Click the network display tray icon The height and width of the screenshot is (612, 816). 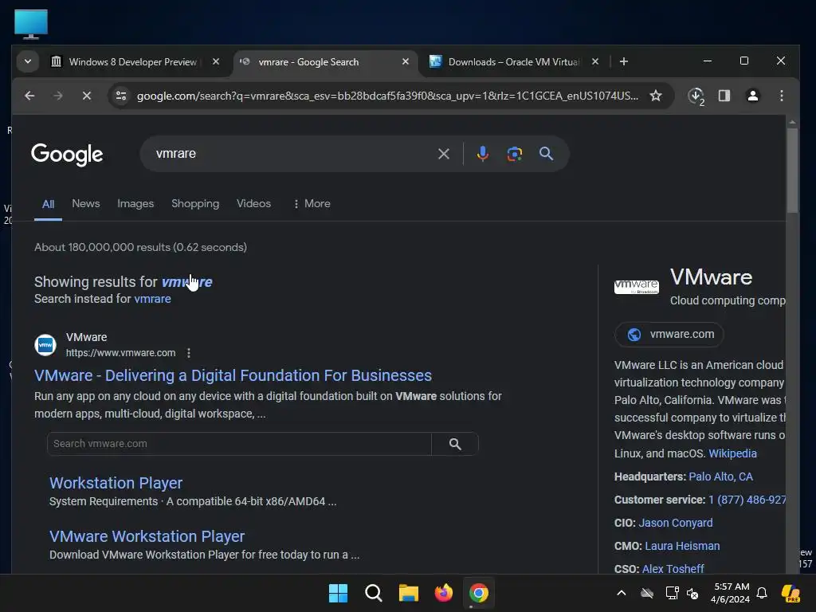[672, 593]
